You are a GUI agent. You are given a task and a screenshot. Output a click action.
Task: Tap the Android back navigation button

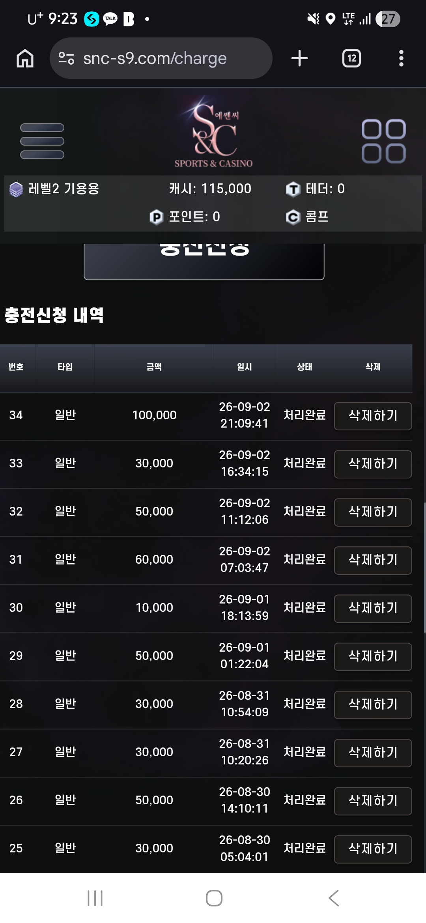(x=333, y=898)
